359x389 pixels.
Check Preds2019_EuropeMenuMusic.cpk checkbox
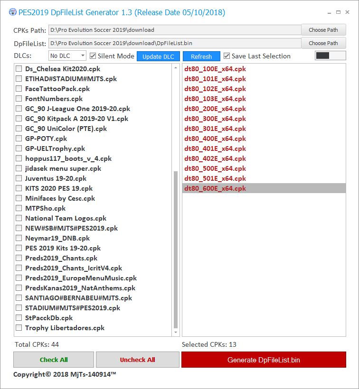pos(19,278)
